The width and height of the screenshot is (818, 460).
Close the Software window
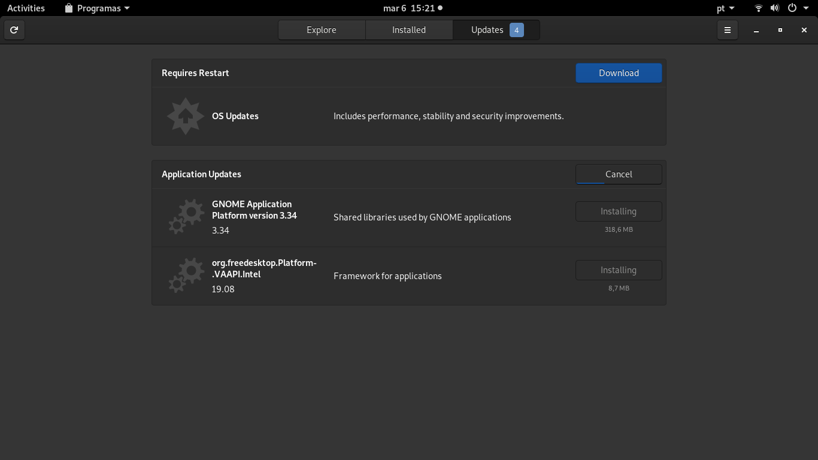click(x=804, y=30)
